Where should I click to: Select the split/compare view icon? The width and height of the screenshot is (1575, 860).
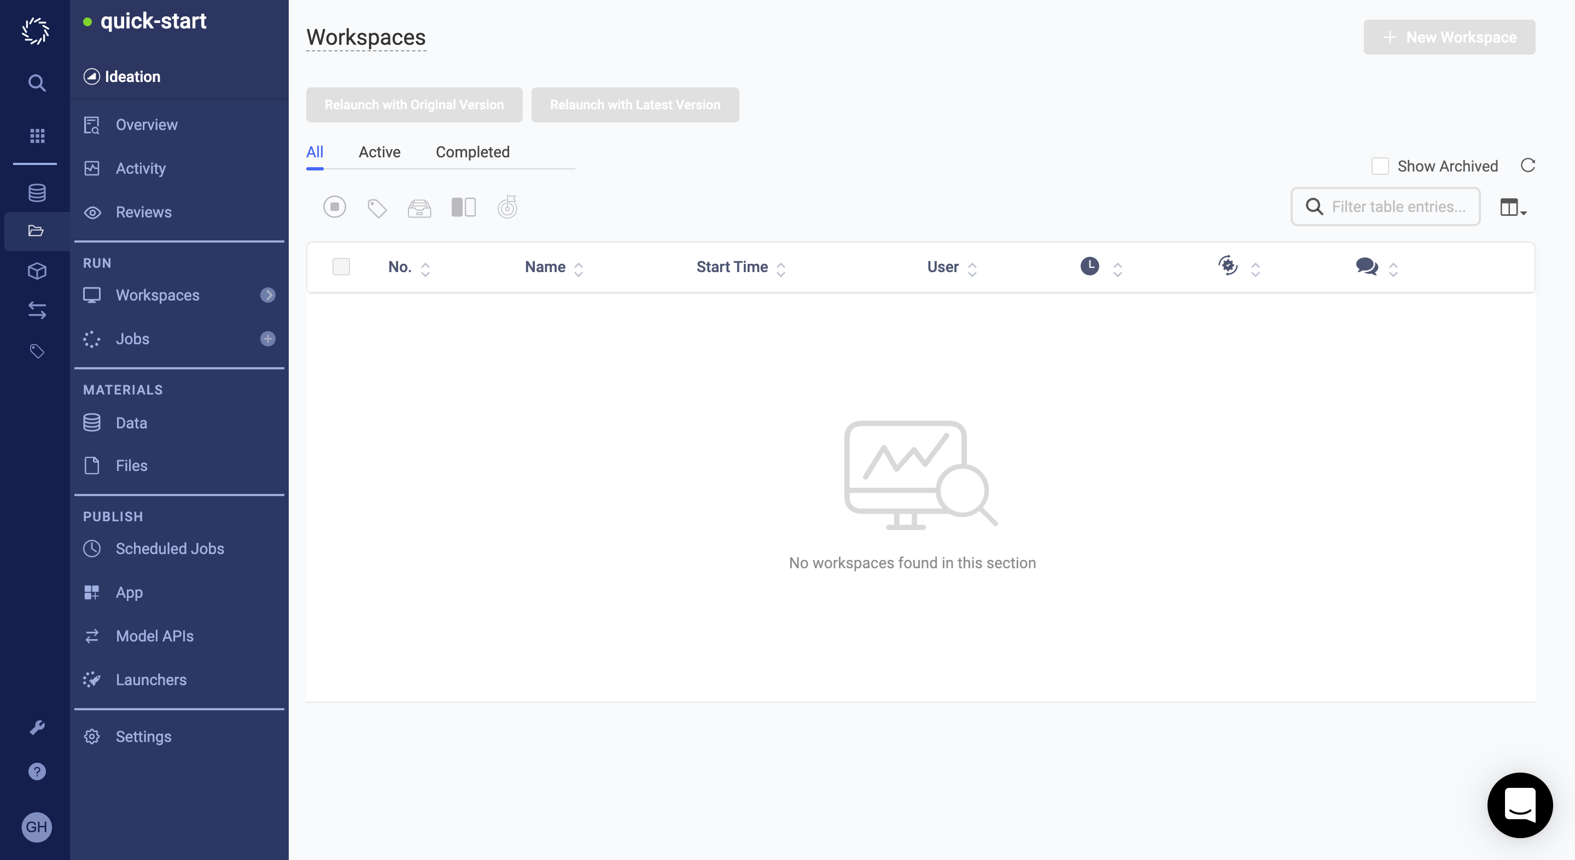point(463,207)
